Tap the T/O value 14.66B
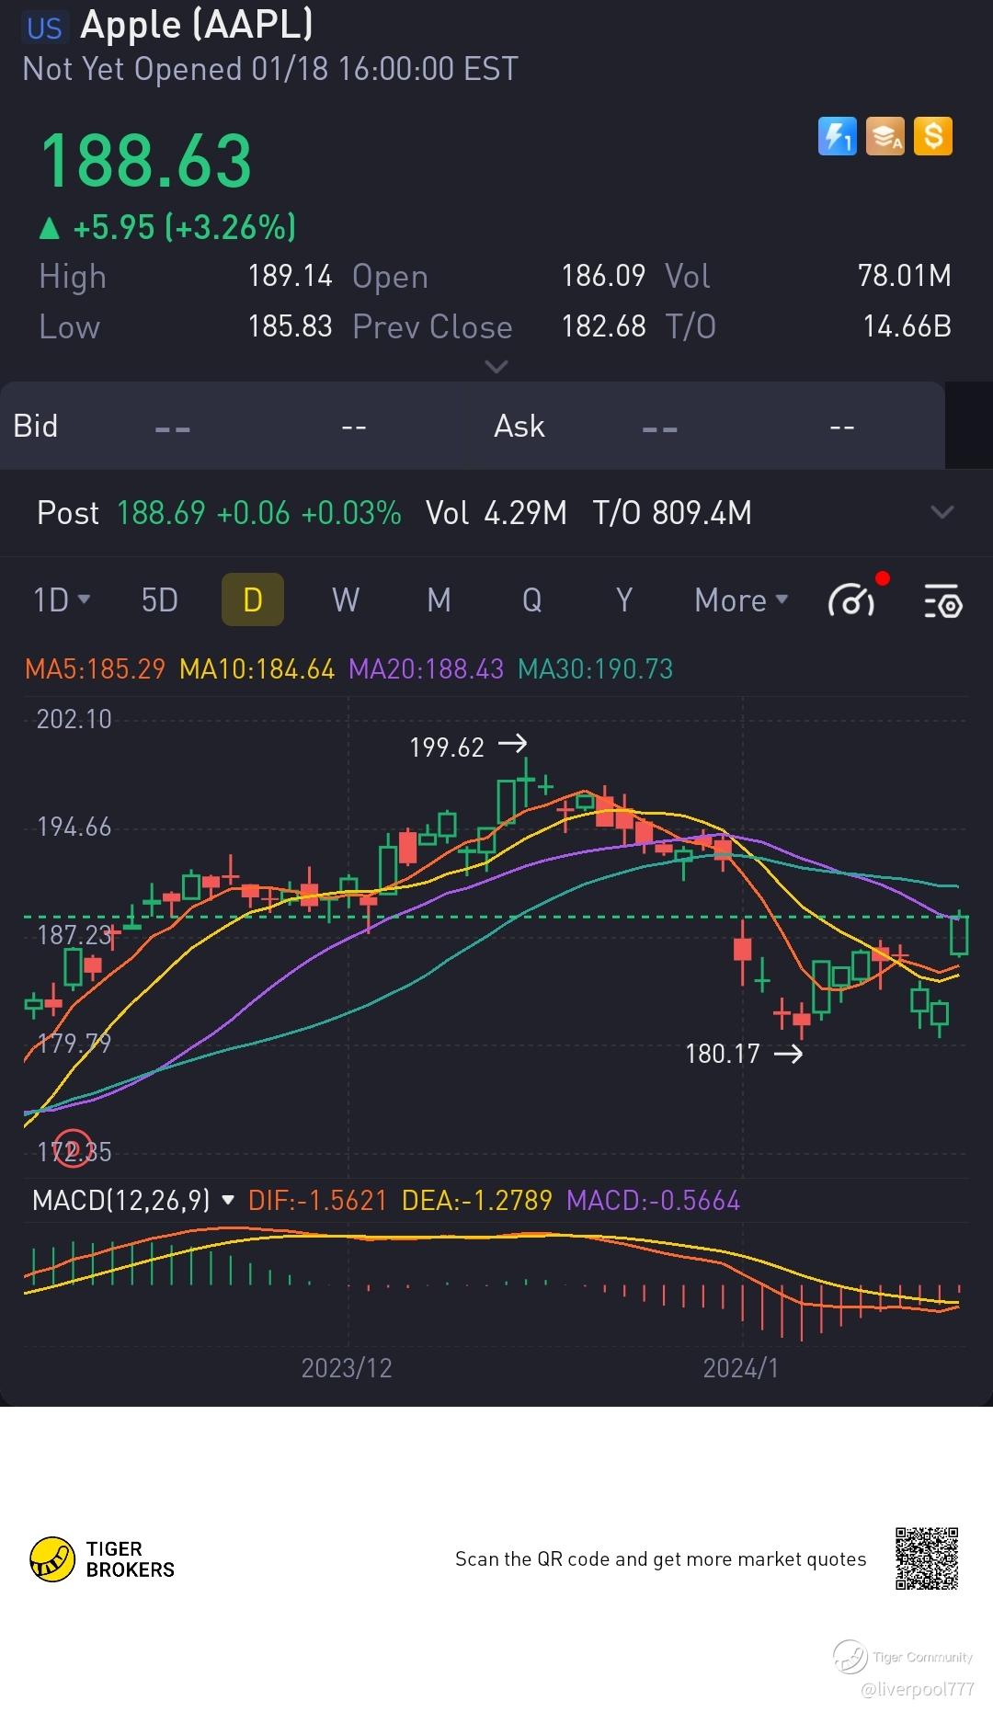 tap(907, 326)
